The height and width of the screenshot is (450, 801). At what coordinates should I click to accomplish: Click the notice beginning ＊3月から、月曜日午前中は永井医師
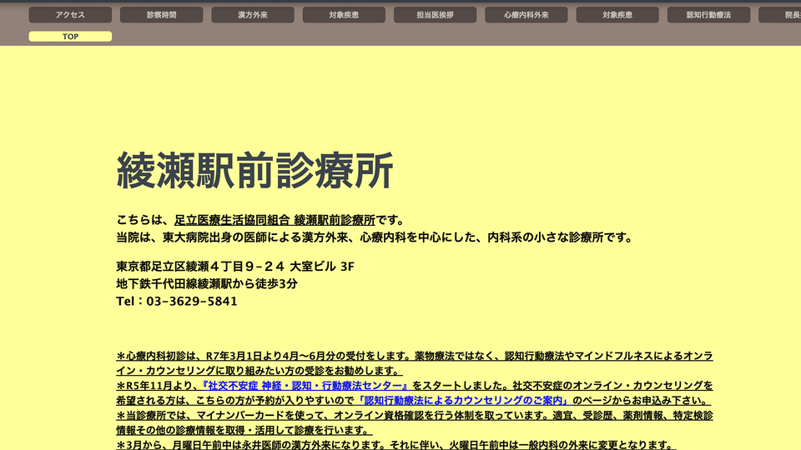pos(395,445)
